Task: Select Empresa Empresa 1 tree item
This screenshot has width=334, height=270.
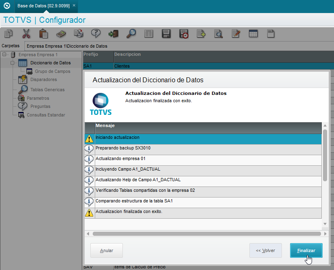Action: (38, 55)
